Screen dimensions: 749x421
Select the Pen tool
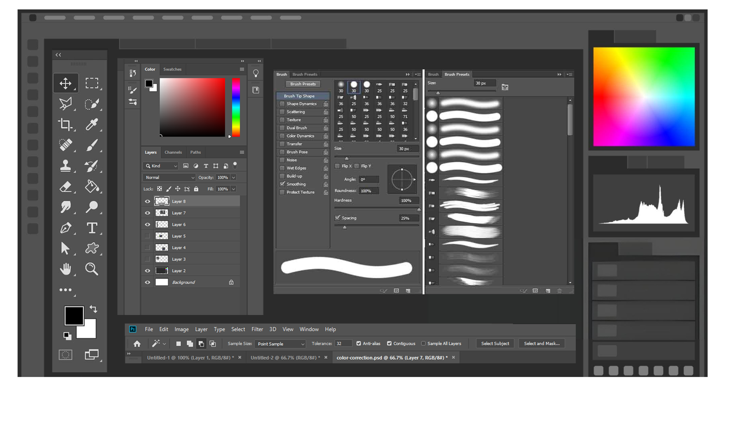pyautogui.click(x=66, y=228)
